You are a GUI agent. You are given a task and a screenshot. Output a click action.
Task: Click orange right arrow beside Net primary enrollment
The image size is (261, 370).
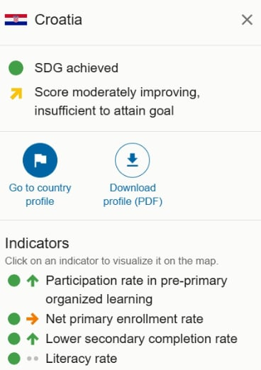(x=33, y=319)
